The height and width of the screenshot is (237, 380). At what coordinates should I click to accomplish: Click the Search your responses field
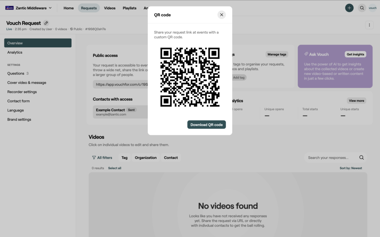click(x=335, y=157)
